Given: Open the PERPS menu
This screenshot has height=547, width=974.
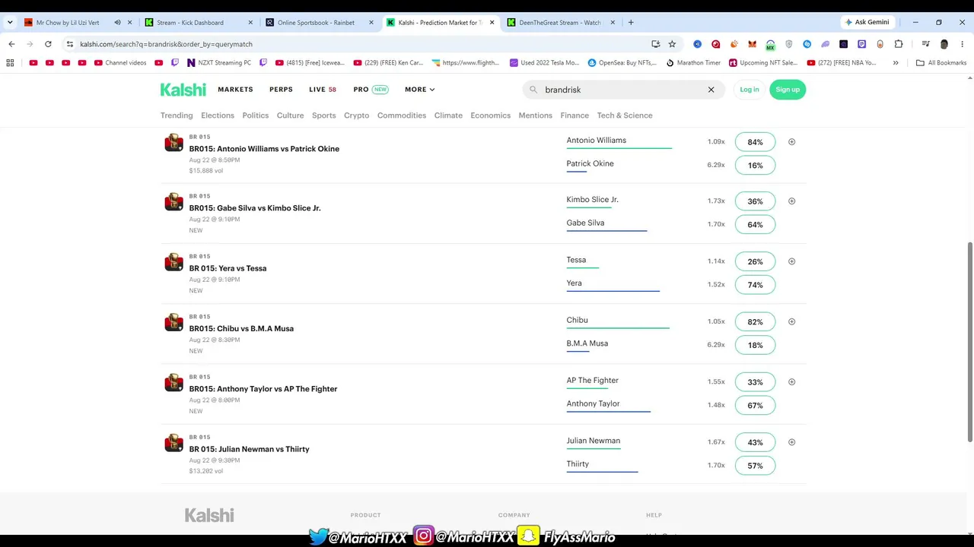Looking at the screenshot, I should (x=281, y=90).
